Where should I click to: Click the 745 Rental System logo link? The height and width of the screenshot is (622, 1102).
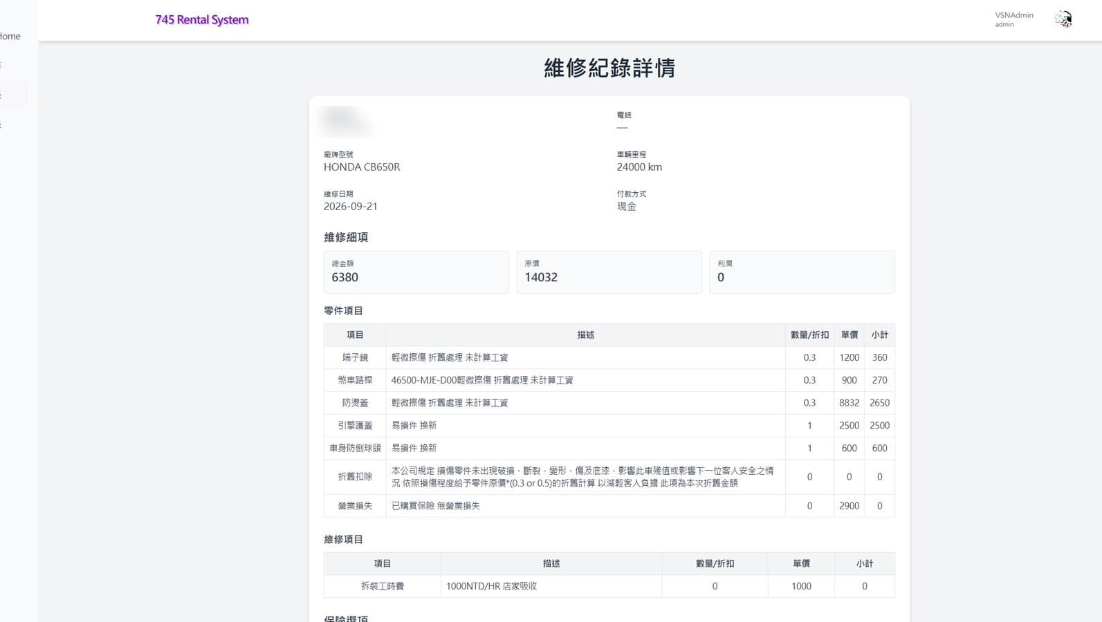(x=202, y=20)
